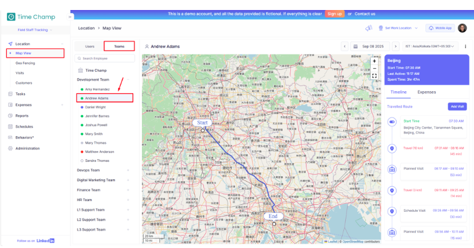474x248 pixels.
Task: Open the LinkedIn follow link
Action: coord(46,241)
